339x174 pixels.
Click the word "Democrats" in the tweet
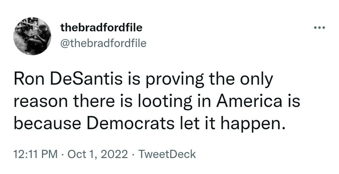[126, 123]
